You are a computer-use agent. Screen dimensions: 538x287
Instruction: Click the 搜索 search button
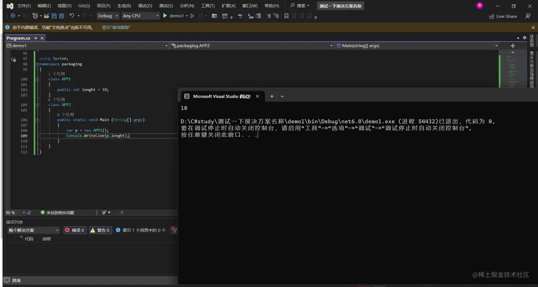pos(300,6)
